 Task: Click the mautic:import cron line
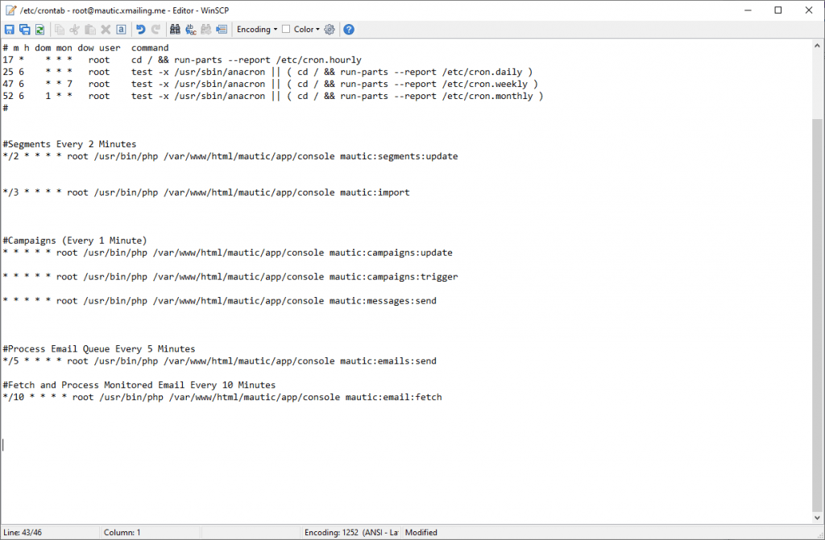(x=206, y=192)
